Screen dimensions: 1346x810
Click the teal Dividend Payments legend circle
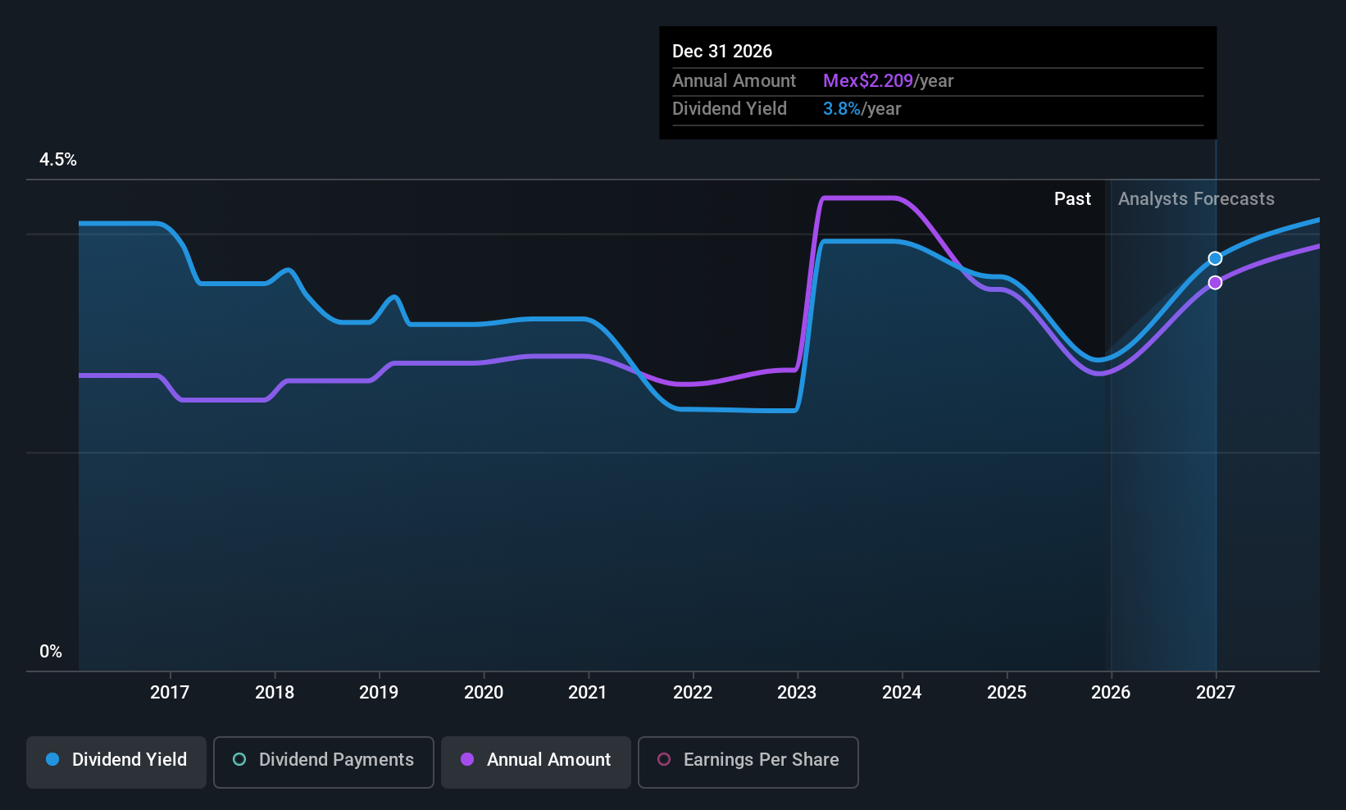point(239,760)
